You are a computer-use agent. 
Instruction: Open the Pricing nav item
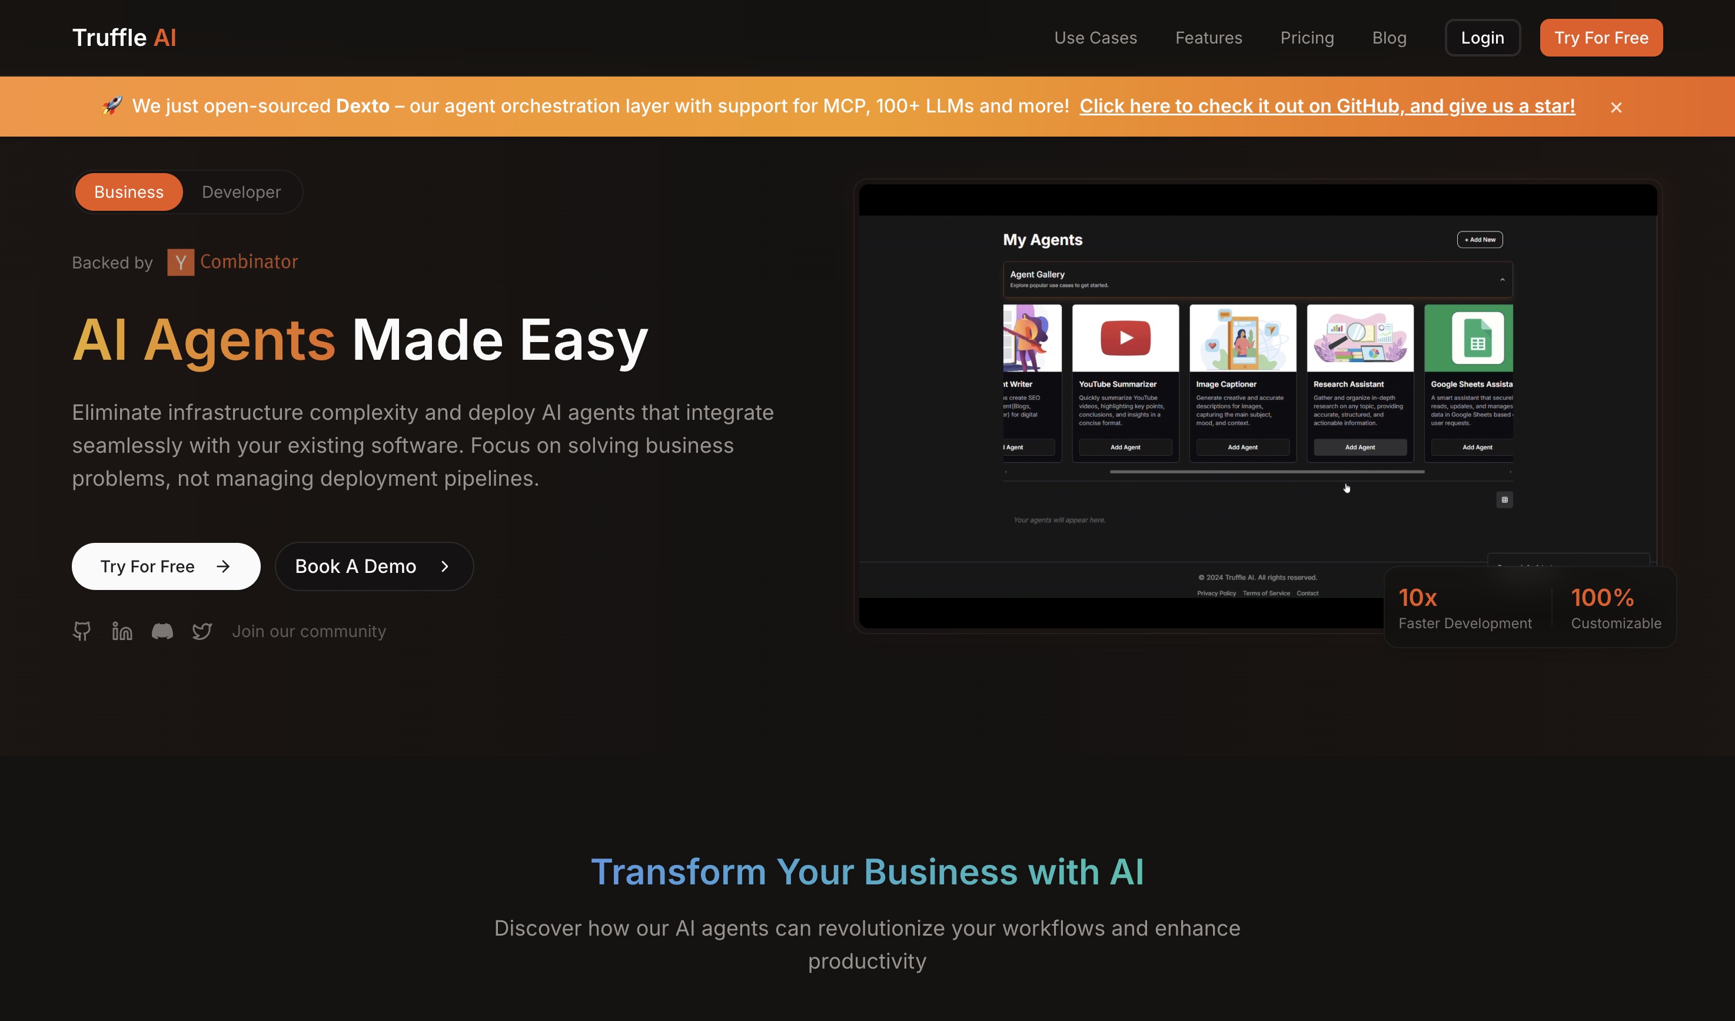(x=1307, y=38)
